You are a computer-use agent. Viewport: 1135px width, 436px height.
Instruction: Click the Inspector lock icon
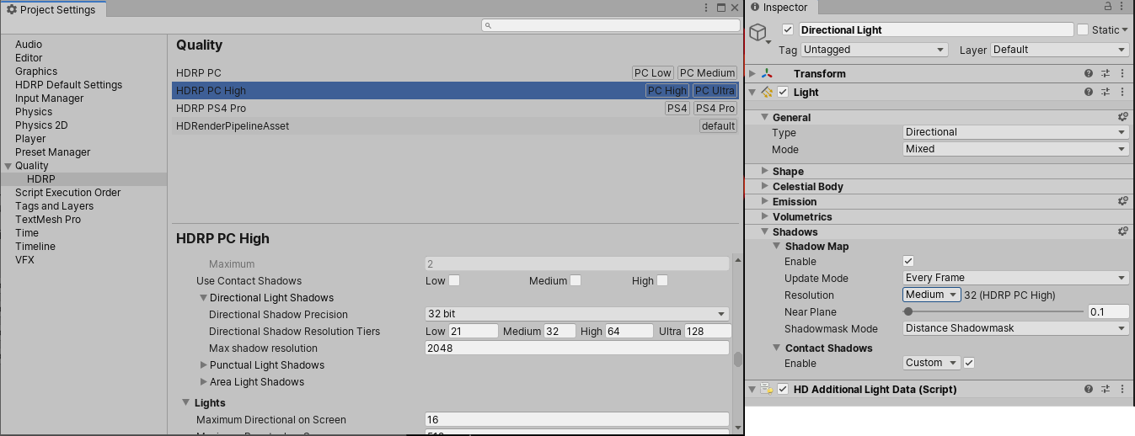[1107, 7]
